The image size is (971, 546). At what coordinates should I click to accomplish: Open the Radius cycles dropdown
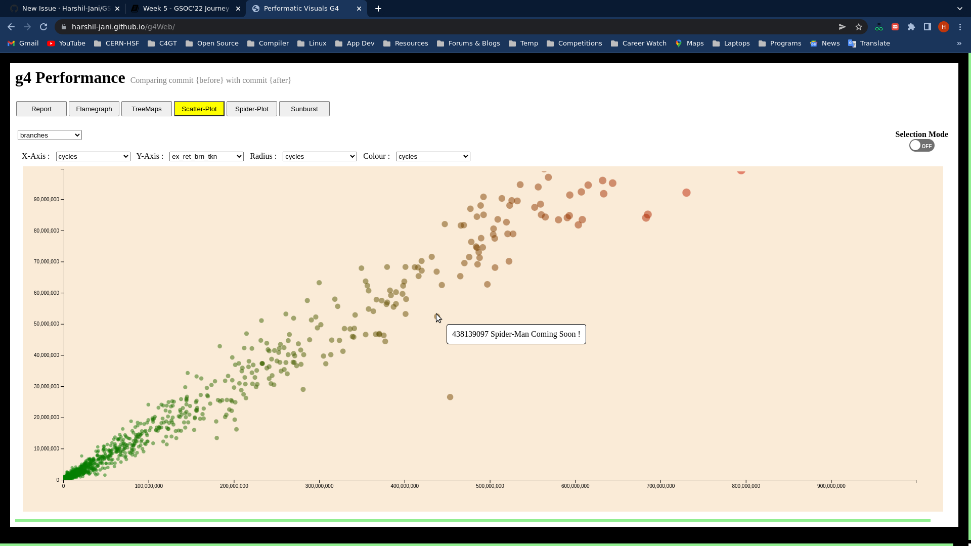coord(320,157)
